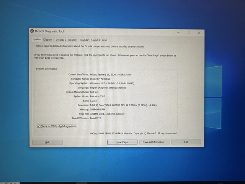Toggle Check for WHQL digital signatures
The image size is (245, 184).
57,126
